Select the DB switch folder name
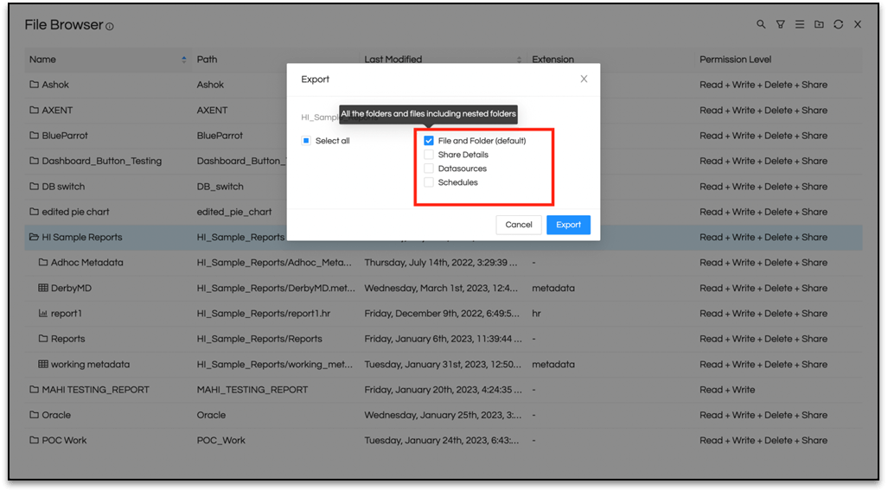This screenshot has width=888, height=490. [63, 186]
